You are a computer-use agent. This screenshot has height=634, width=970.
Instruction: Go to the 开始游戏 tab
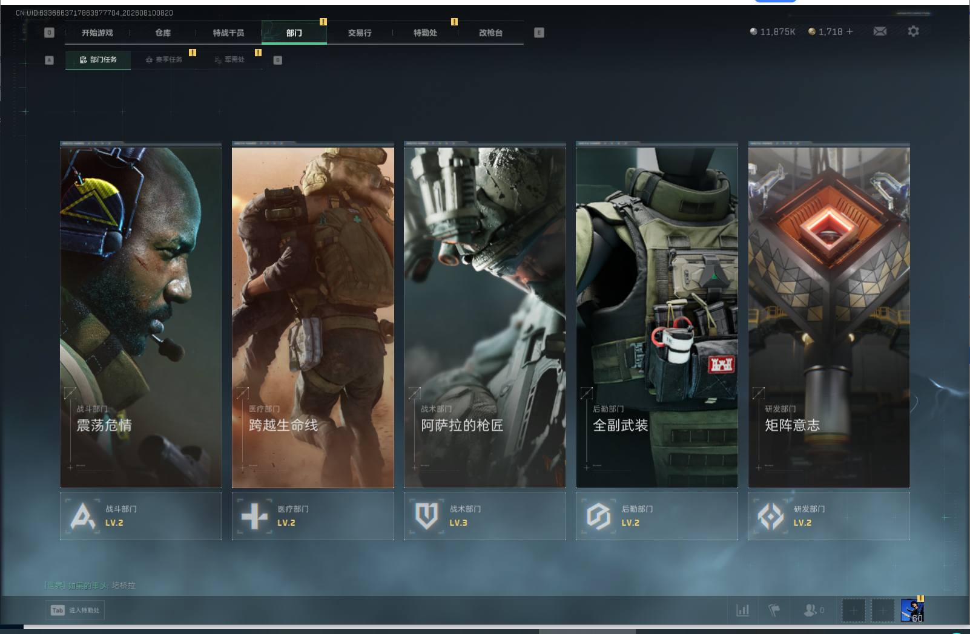point(97,33)
